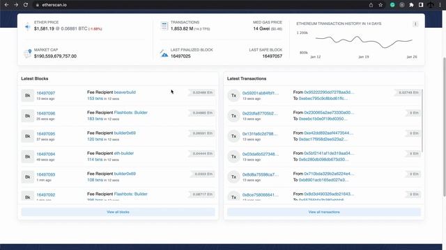This screenshot has height=250, width=446.
Task: Click the Tx icon for 0x8d8a75598ca7
Action: pyautogui.click(x=234, y=177)
